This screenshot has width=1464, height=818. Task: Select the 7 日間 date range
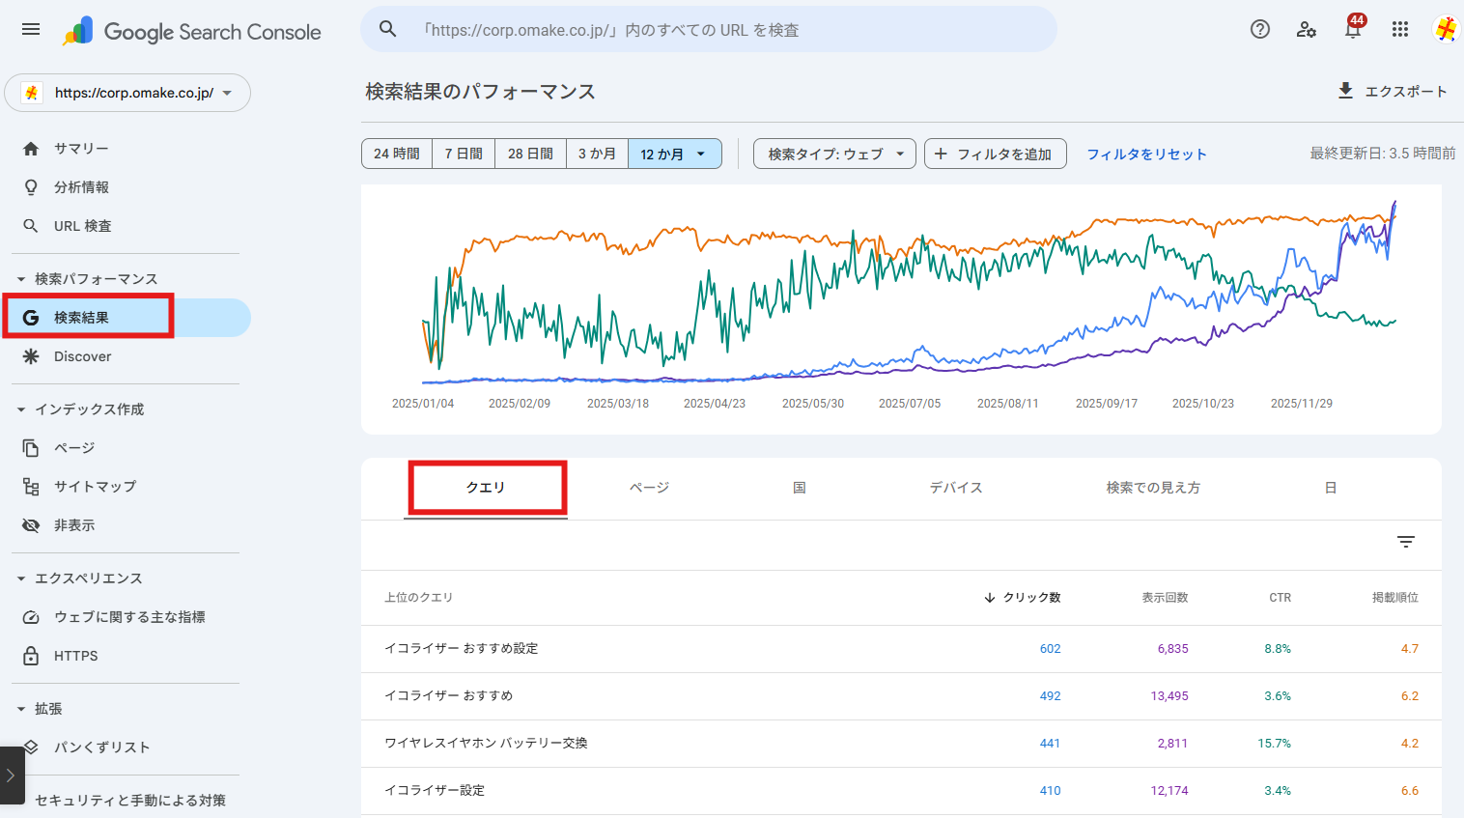[464, 154]
